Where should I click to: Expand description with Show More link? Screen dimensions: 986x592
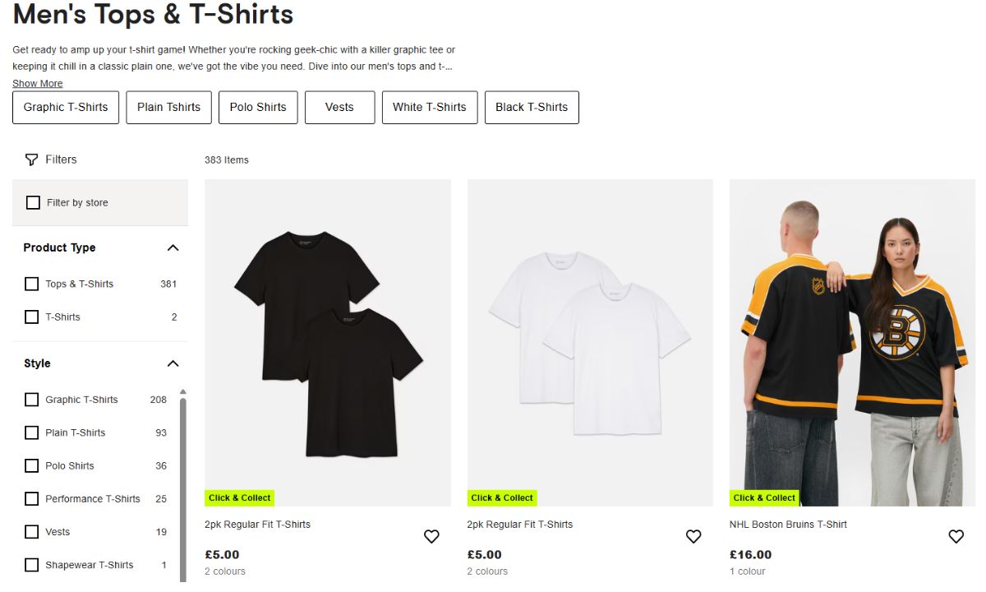click(x=37, y=83)
